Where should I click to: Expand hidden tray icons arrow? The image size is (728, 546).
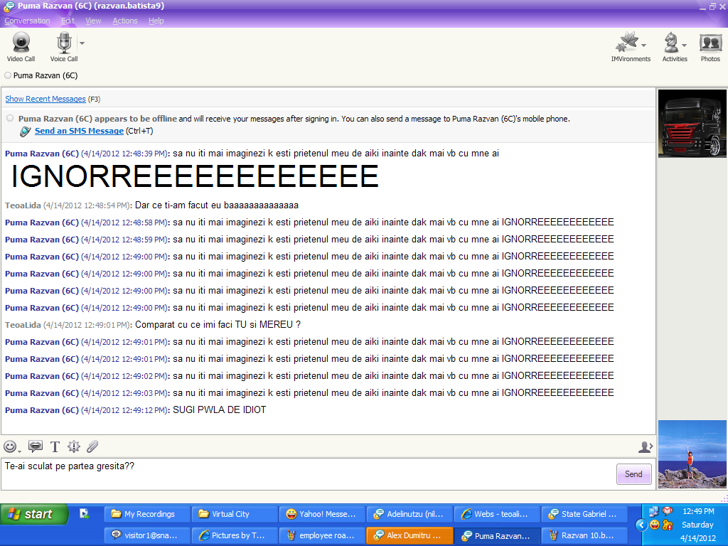click(x=641, y=525)
